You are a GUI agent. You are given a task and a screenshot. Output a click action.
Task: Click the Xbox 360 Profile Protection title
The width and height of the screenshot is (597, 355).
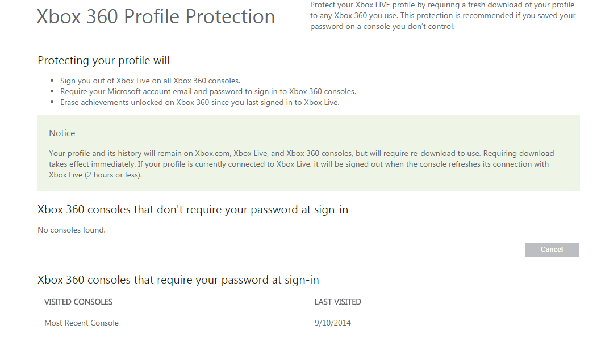pyautogui.click(x=156, y=17)
